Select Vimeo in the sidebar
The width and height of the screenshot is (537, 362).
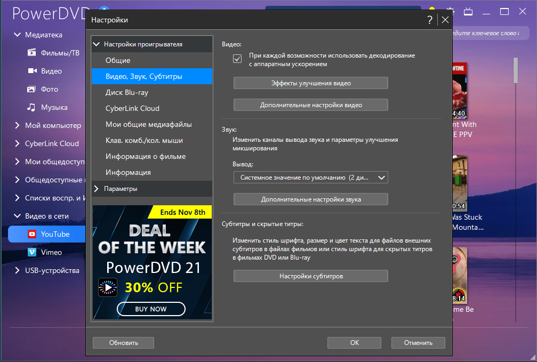tap(51, 252)
